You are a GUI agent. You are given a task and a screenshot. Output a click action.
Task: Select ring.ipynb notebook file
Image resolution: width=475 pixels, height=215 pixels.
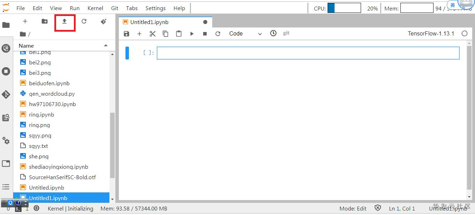pyautogui.click(x=61, y=115)
